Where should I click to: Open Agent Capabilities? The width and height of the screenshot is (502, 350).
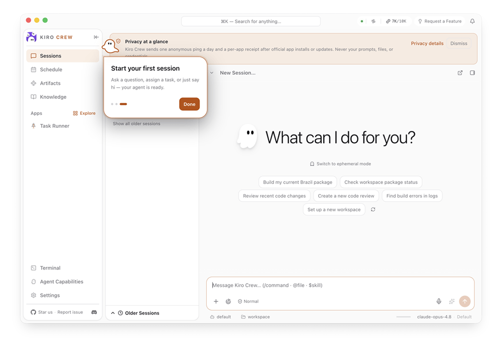63,281
